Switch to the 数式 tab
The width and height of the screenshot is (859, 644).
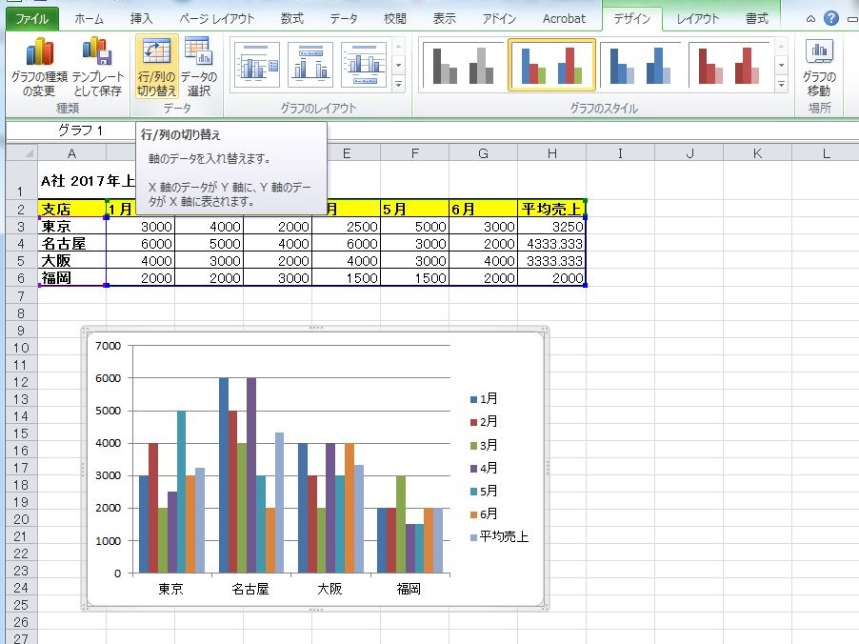(x=292, y=19)
